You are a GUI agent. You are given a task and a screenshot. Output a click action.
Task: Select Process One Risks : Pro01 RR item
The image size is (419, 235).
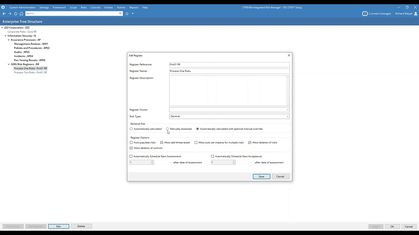[x=30, y=68]
